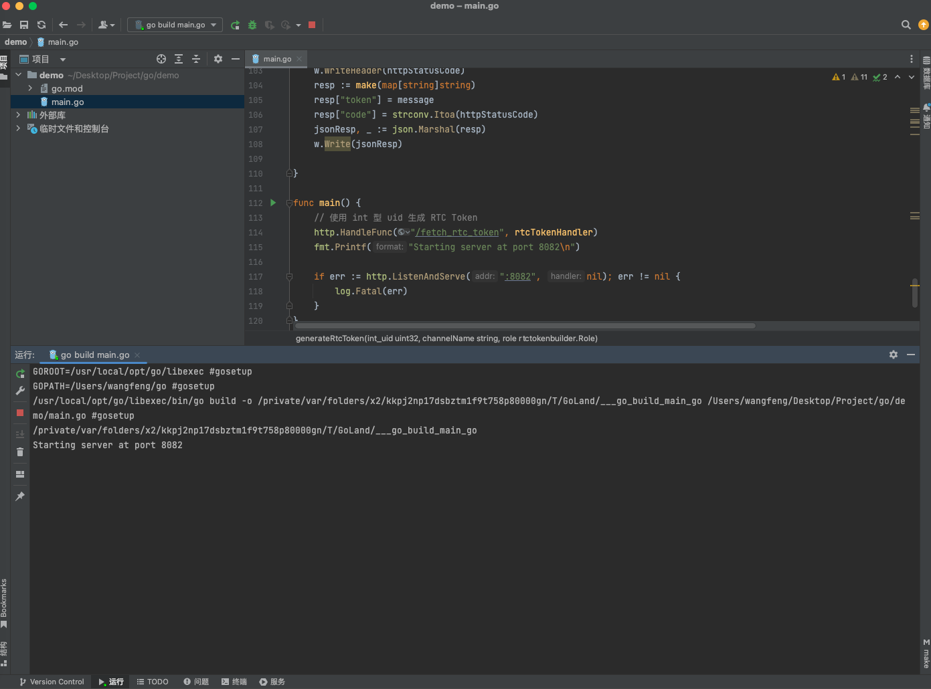Expand the 临时文件和控制台 node

(x=18, y=128)
